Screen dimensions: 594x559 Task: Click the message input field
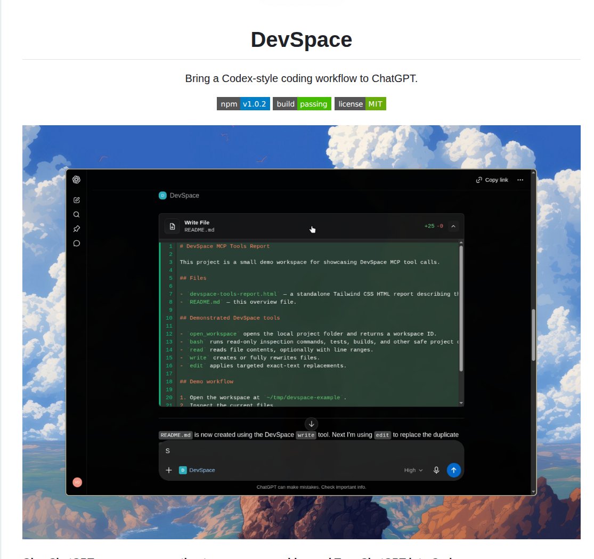(x=312, y=451)
